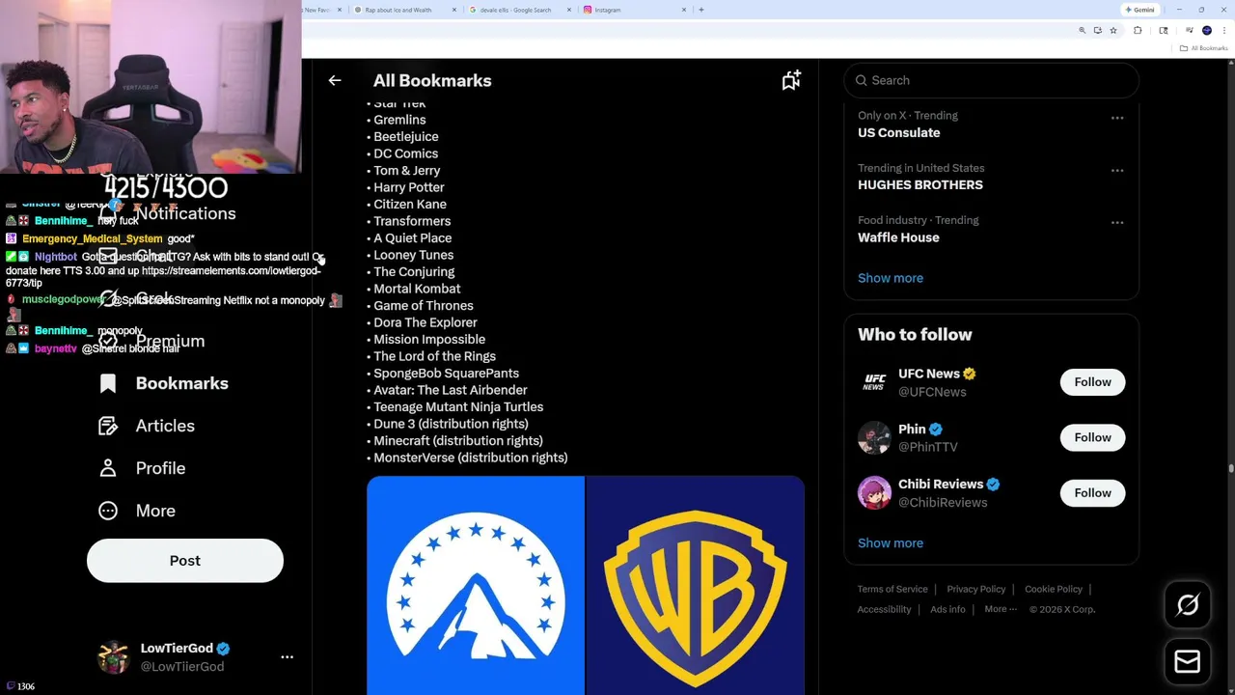
Task: Bookmark this page with the star icon
Action: (x=1112, y=31)
